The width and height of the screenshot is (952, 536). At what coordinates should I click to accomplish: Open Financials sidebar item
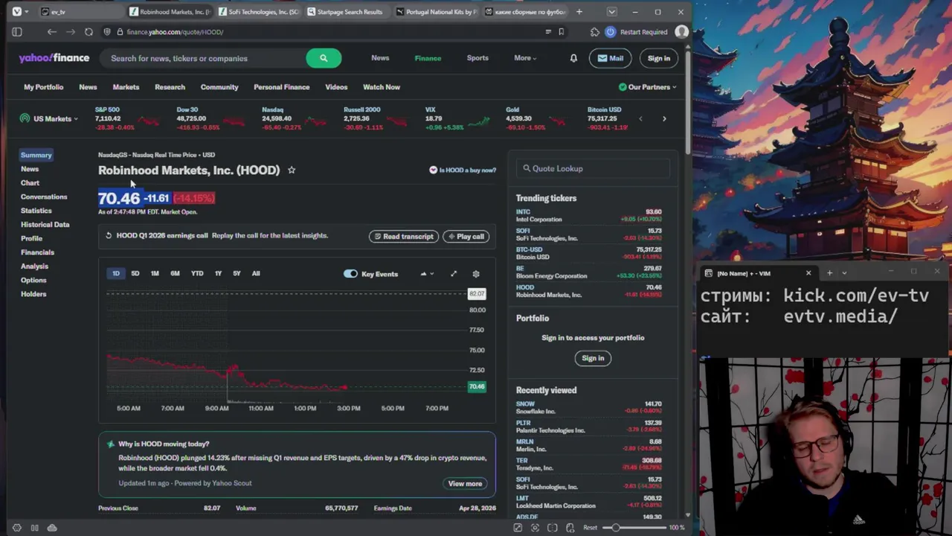click(x=37, y=252)
